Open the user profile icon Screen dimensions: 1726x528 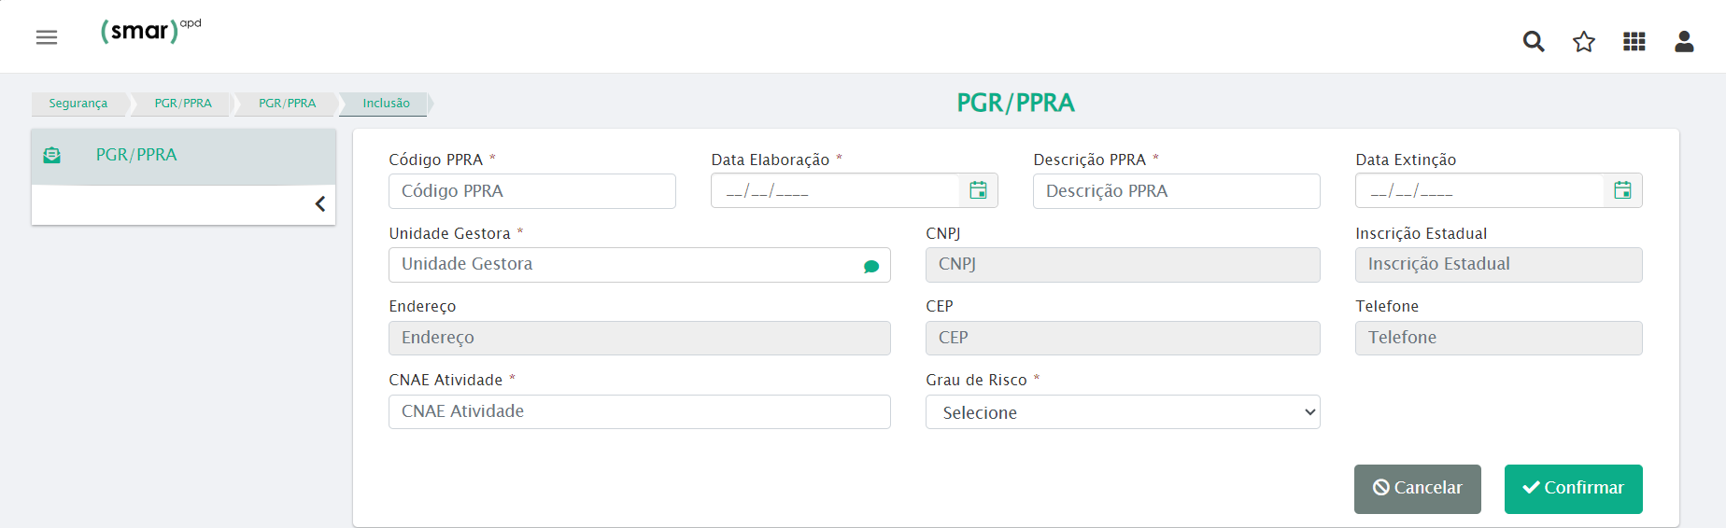click(1684, 41)
